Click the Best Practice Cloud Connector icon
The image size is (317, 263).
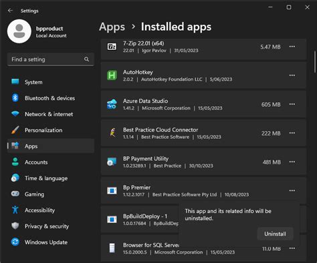[x=112, y=133]
